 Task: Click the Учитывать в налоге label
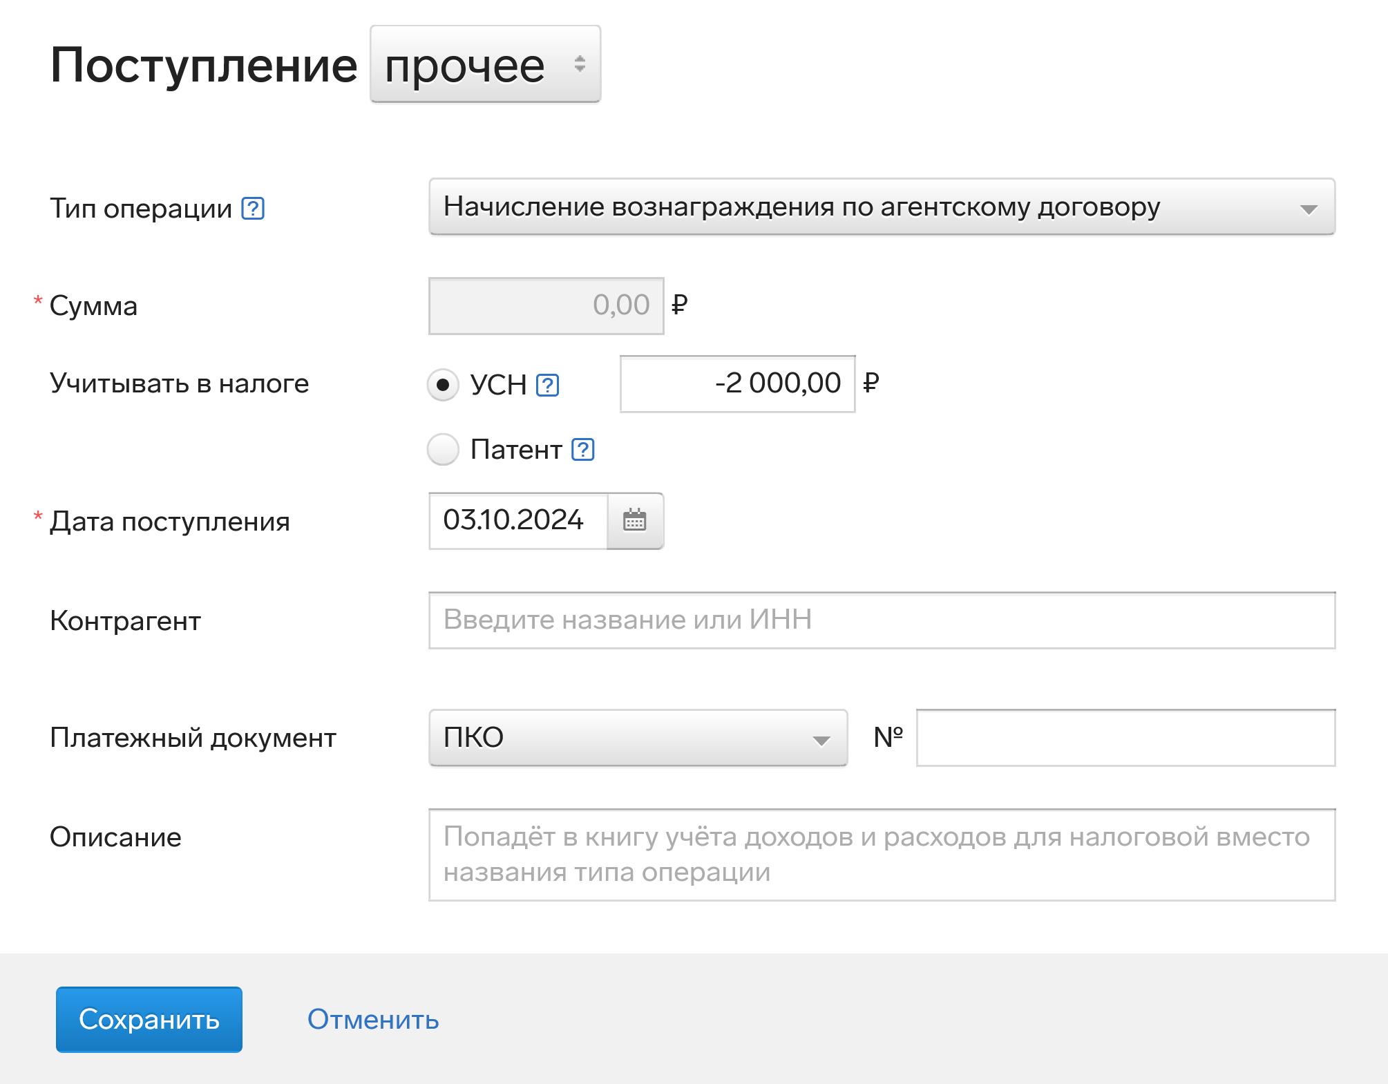point(180,383)
